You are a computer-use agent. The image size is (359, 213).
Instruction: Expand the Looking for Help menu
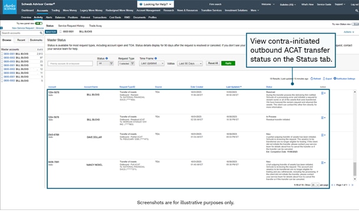point(155,4)
